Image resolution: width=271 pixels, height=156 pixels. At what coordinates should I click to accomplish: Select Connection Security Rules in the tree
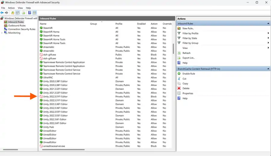(22, 29)
